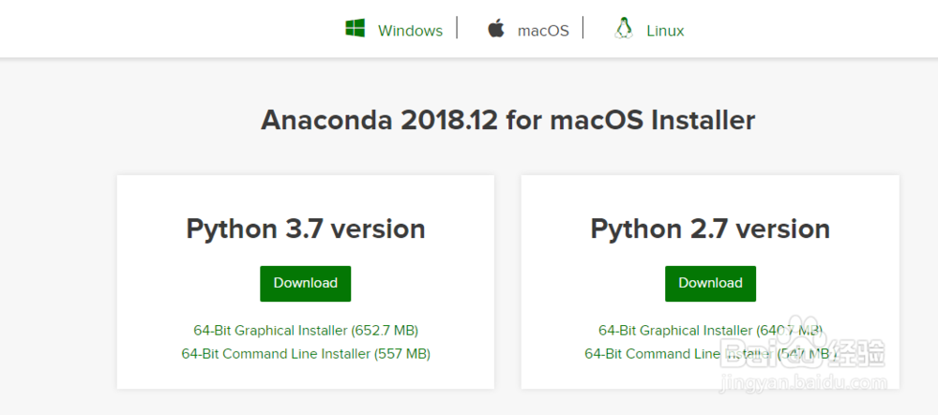The width and height of the screenshot is (938, 415).
Task: Switch to the macOS tab
Action: 543,31
